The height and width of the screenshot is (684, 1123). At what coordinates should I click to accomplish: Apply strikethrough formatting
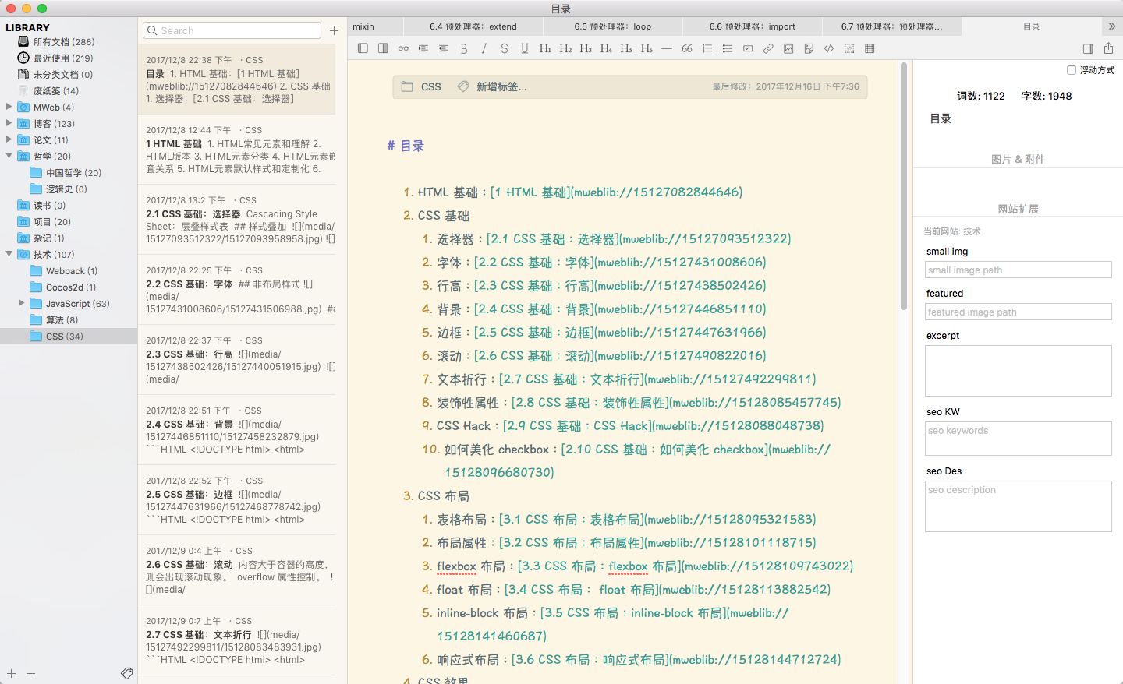click(x=505, y=48)
